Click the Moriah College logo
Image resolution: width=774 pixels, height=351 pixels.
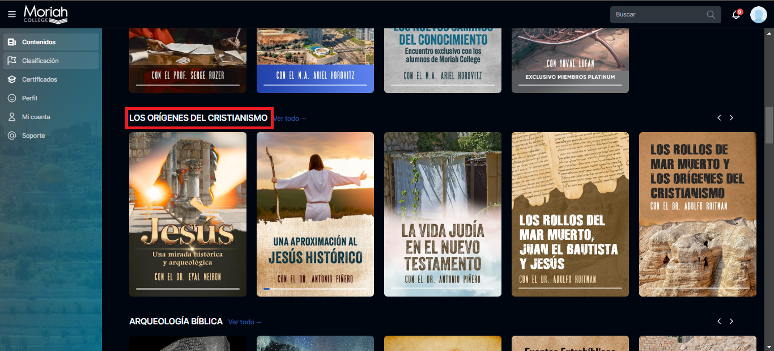(45, 14)
